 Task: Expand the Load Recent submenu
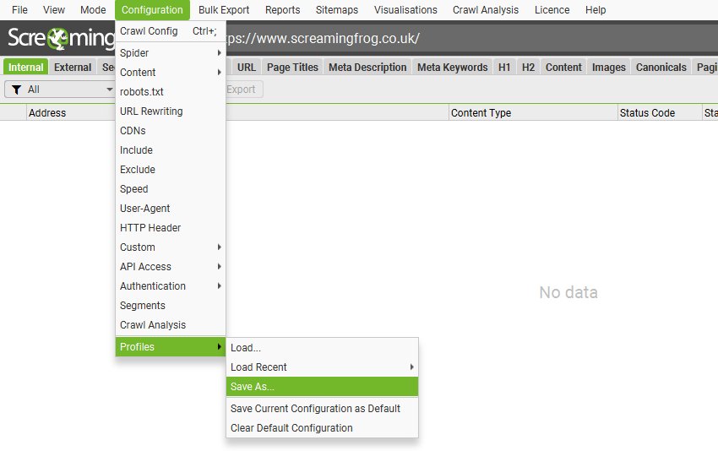(322, 367)
